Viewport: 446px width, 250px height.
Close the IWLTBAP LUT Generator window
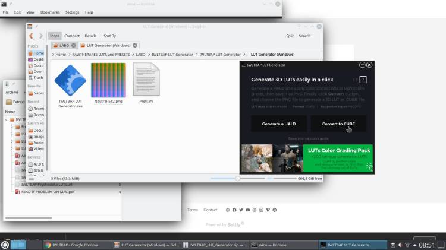[369, 65]
